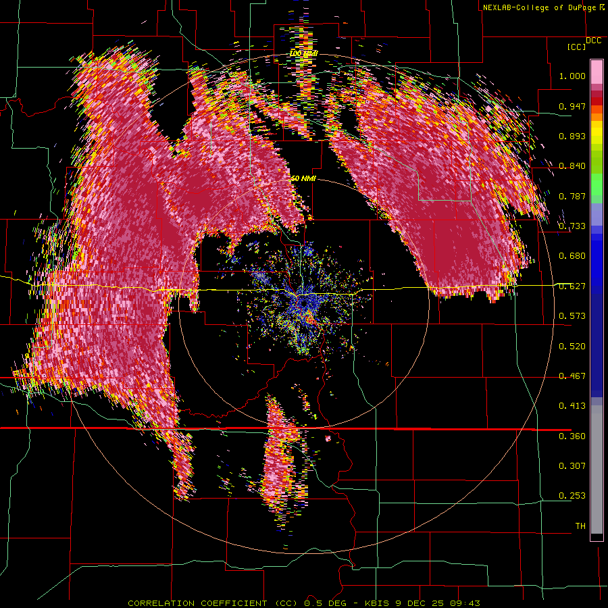Click the 50 NMI range ring label
This screenshot has height=608, width=608.
coord(303,178)
